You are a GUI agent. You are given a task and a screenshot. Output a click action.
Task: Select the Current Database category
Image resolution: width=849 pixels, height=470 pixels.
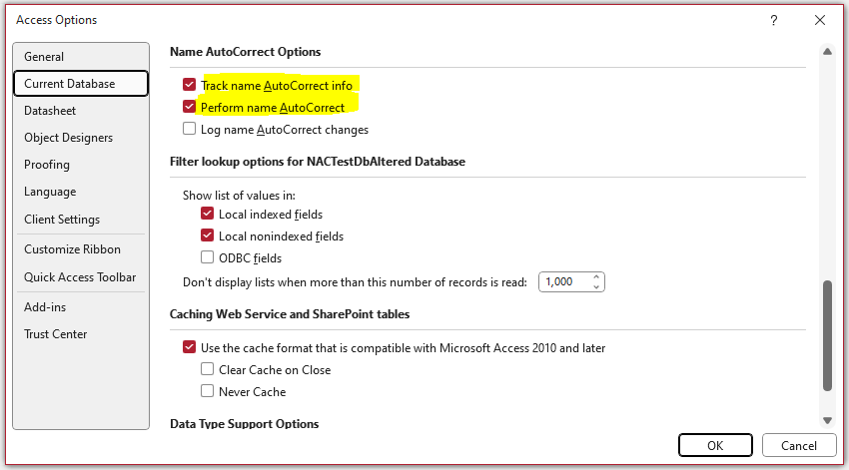click(81, 84)
